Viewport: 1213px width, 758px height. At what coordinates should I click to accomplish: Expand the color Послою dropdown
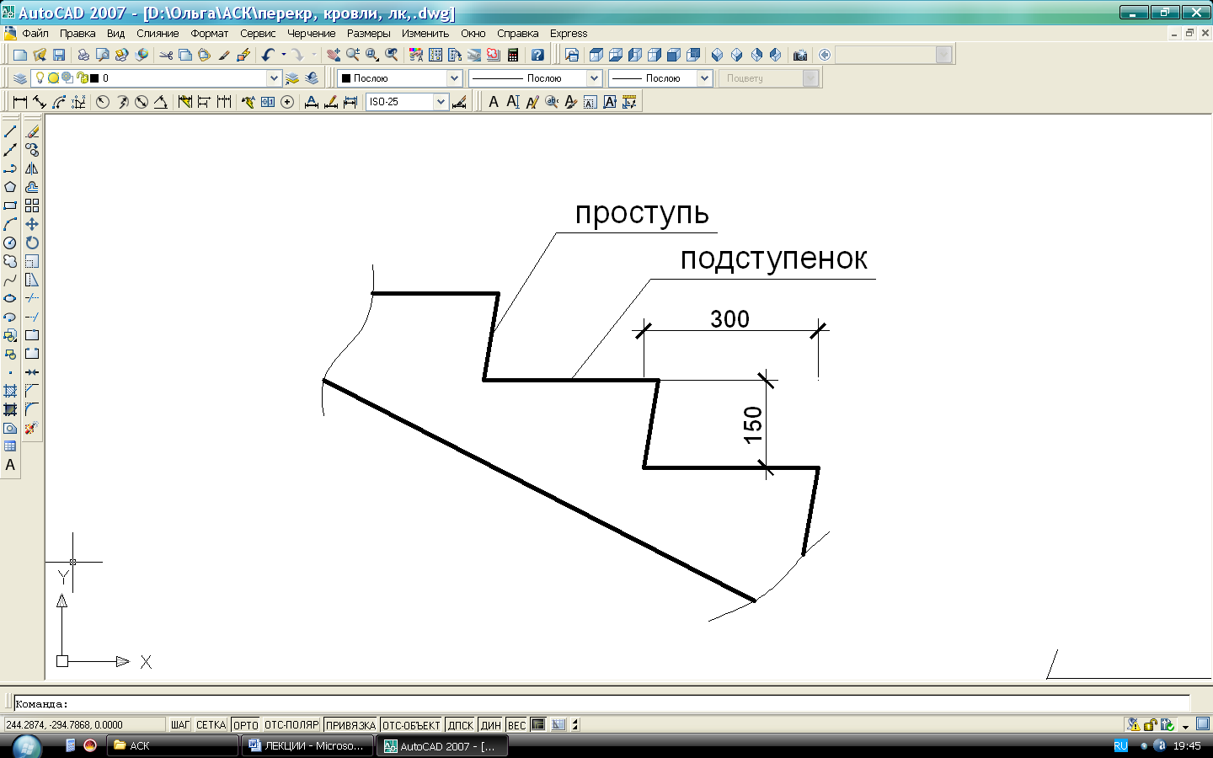coord(454,78)
